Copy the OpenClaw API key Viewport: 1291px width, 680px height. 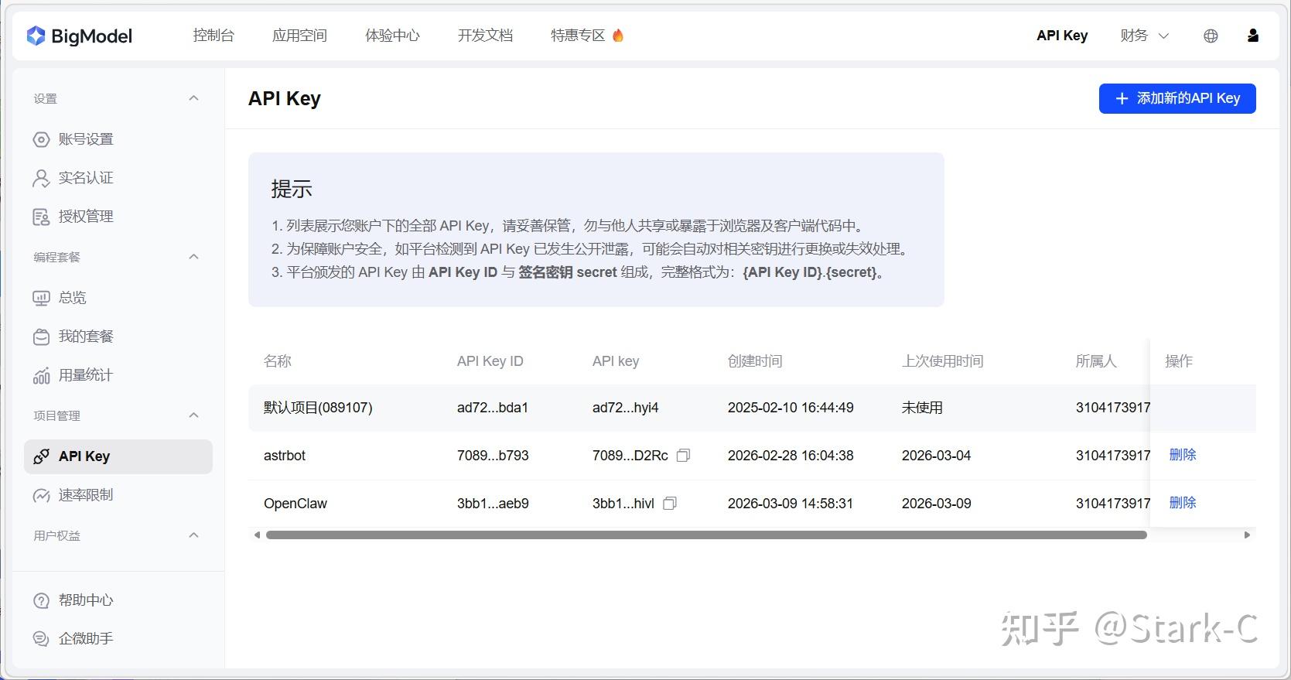tap(670, 504)
